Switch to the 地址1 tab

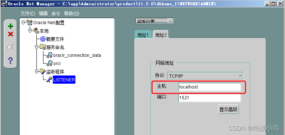click(143, 35)
